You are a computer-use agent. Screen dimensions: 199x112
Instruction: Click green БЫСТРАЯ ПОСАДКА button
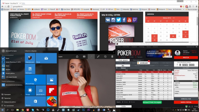152,102
